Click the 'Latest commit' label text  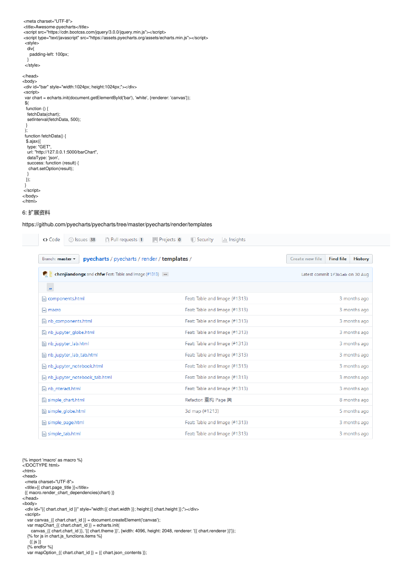pyautogui.click(x=315, y=274)
